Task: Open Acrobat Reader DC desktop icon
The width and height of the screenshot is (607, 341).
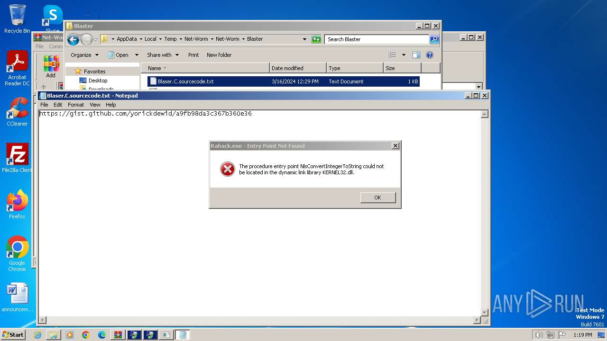Action: click(x=17, y=68)
